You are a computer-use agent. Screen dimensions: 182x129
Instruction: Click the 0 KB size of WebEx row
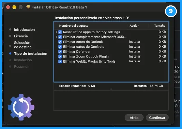tap(162, 61)
